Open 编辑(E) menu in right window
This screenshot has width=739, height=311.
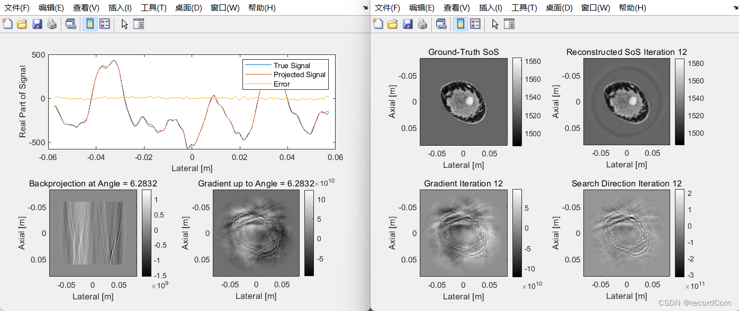(422, 8)
